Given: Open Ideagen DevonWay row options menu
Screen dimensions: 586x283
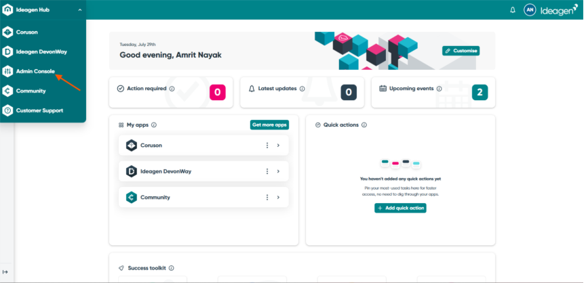Looking at the screenshot, I should pos(267,171).
